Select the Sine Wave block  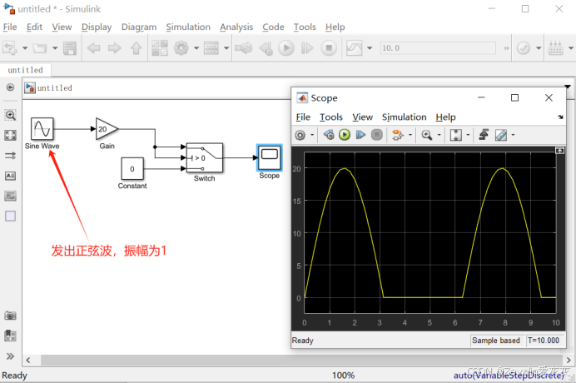click(x=42, y=129)
